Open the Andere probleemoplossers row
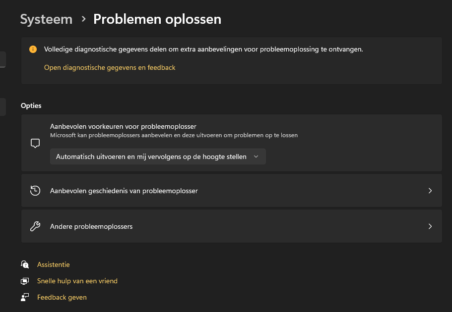452x312 pixels. click(x=232, y=226)
